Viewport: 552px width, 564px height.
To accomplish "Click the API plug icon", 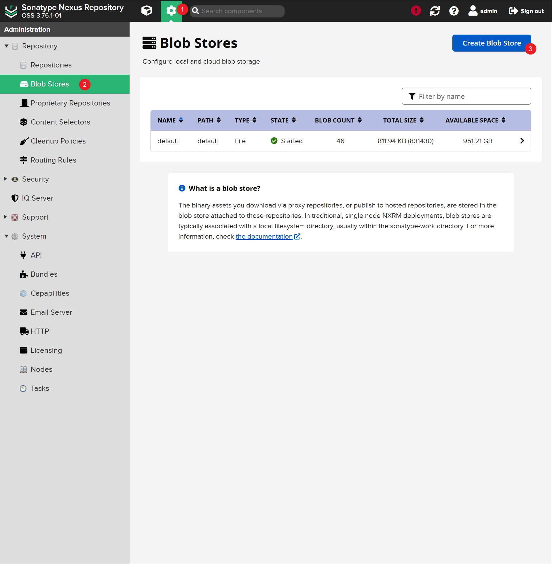I will coord(24,255).
